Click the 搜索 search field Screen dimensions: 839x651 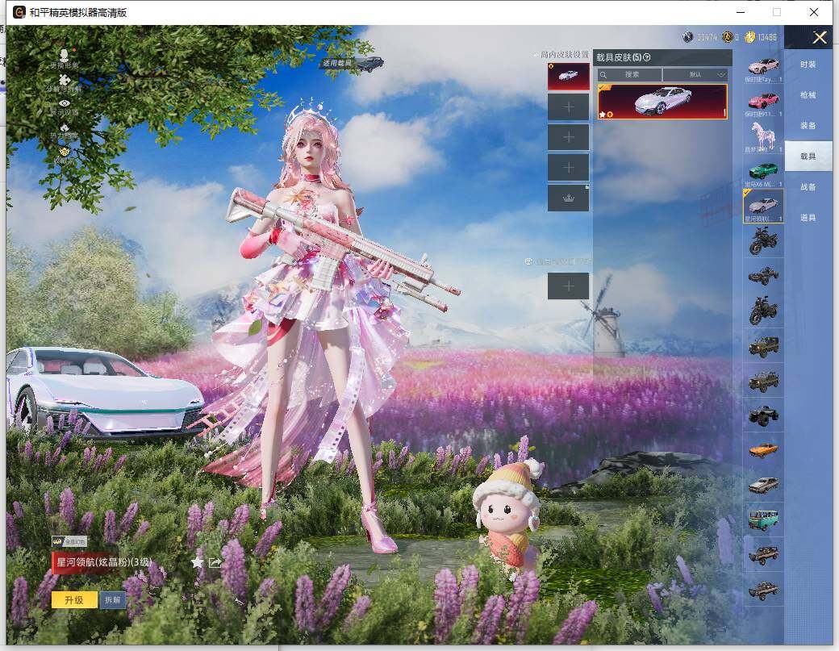[x=630, y=74]
